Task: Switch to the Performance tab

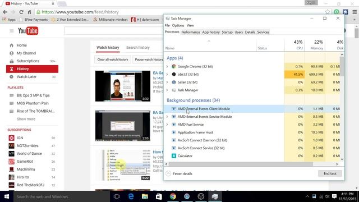Action: point(191,33)
